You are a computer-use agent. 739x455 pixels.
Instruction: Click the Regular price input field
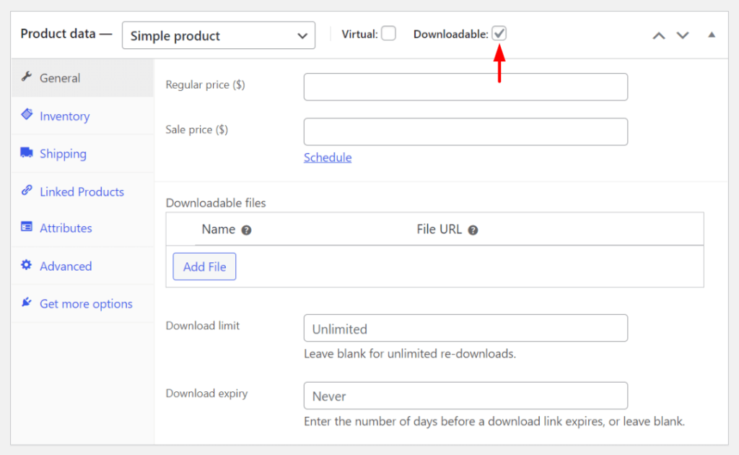coord(465,87)
